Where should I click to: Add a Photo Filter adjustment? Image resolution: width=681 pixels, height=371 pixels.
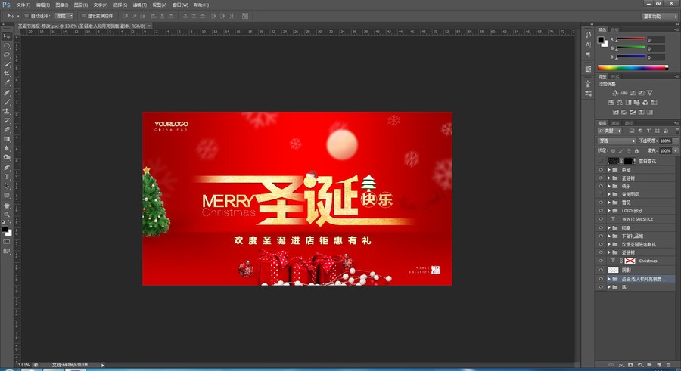pyautogui.click(x=636, y=103)
